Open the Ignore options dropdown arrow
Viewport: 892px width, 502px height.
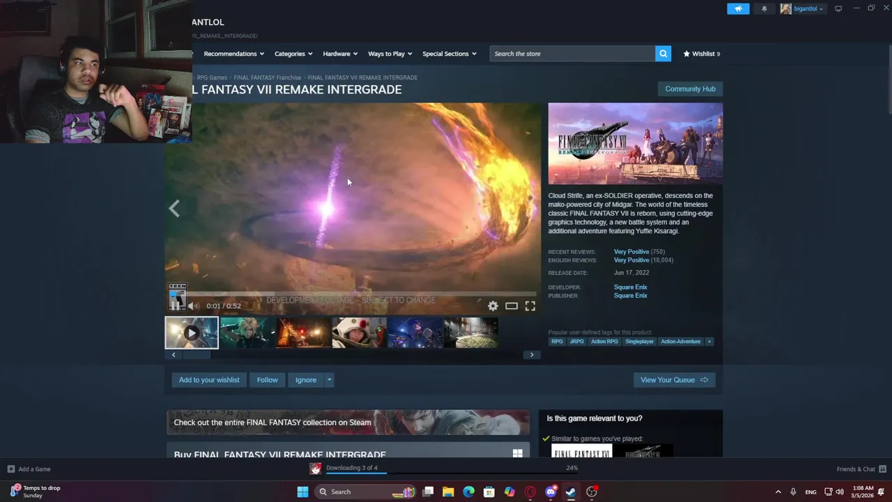click(329, 380)
